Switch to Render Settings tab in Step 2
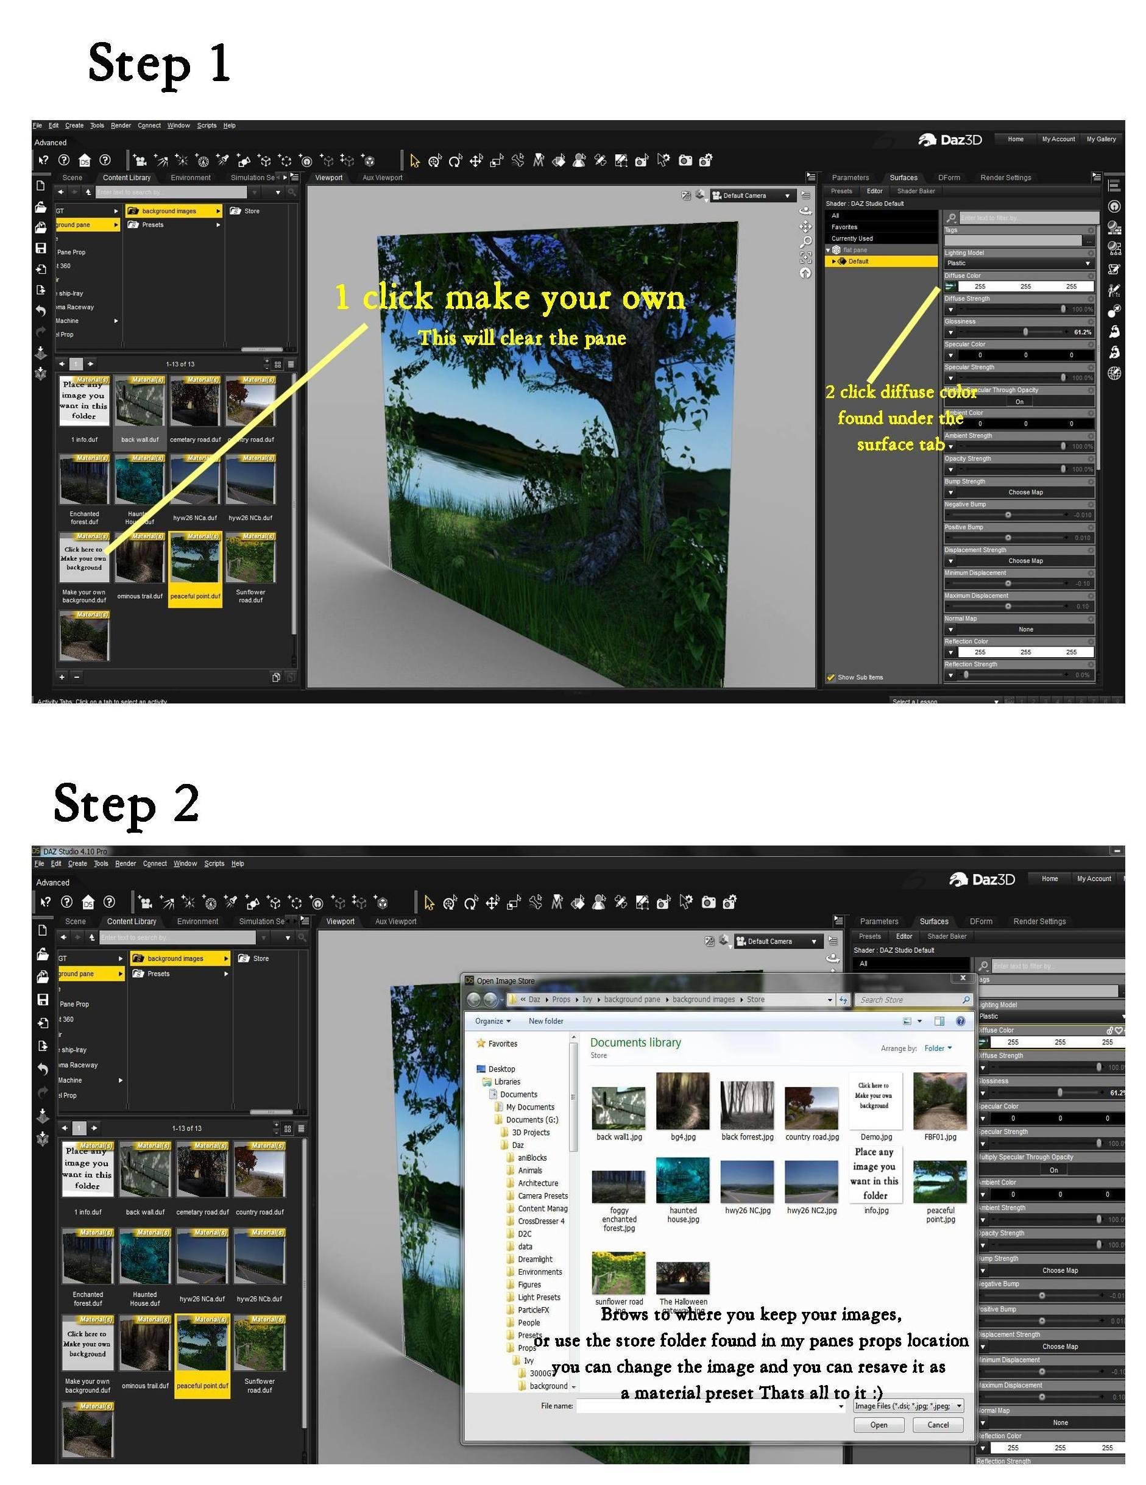 click(1039, 921)
